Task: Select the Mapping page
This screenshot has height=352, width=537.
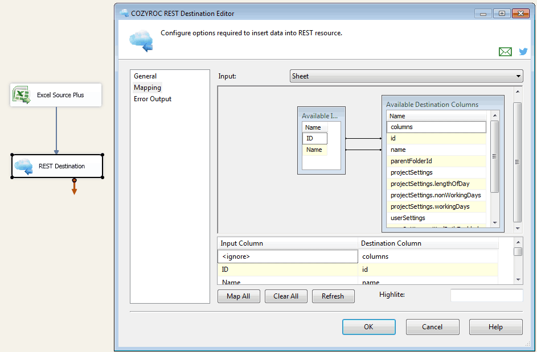Action: (147, 88)
